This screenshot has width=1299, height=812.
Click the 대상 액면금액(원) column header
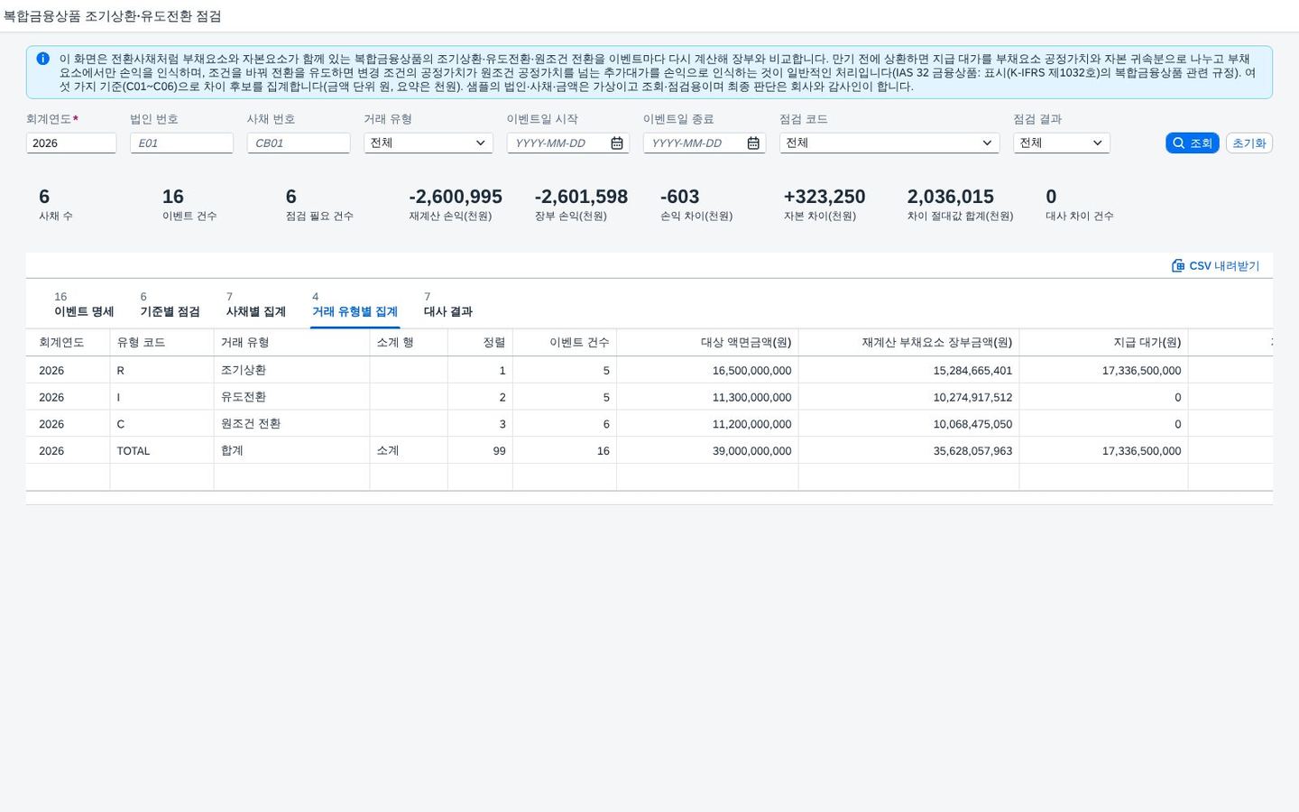(707, 343)
